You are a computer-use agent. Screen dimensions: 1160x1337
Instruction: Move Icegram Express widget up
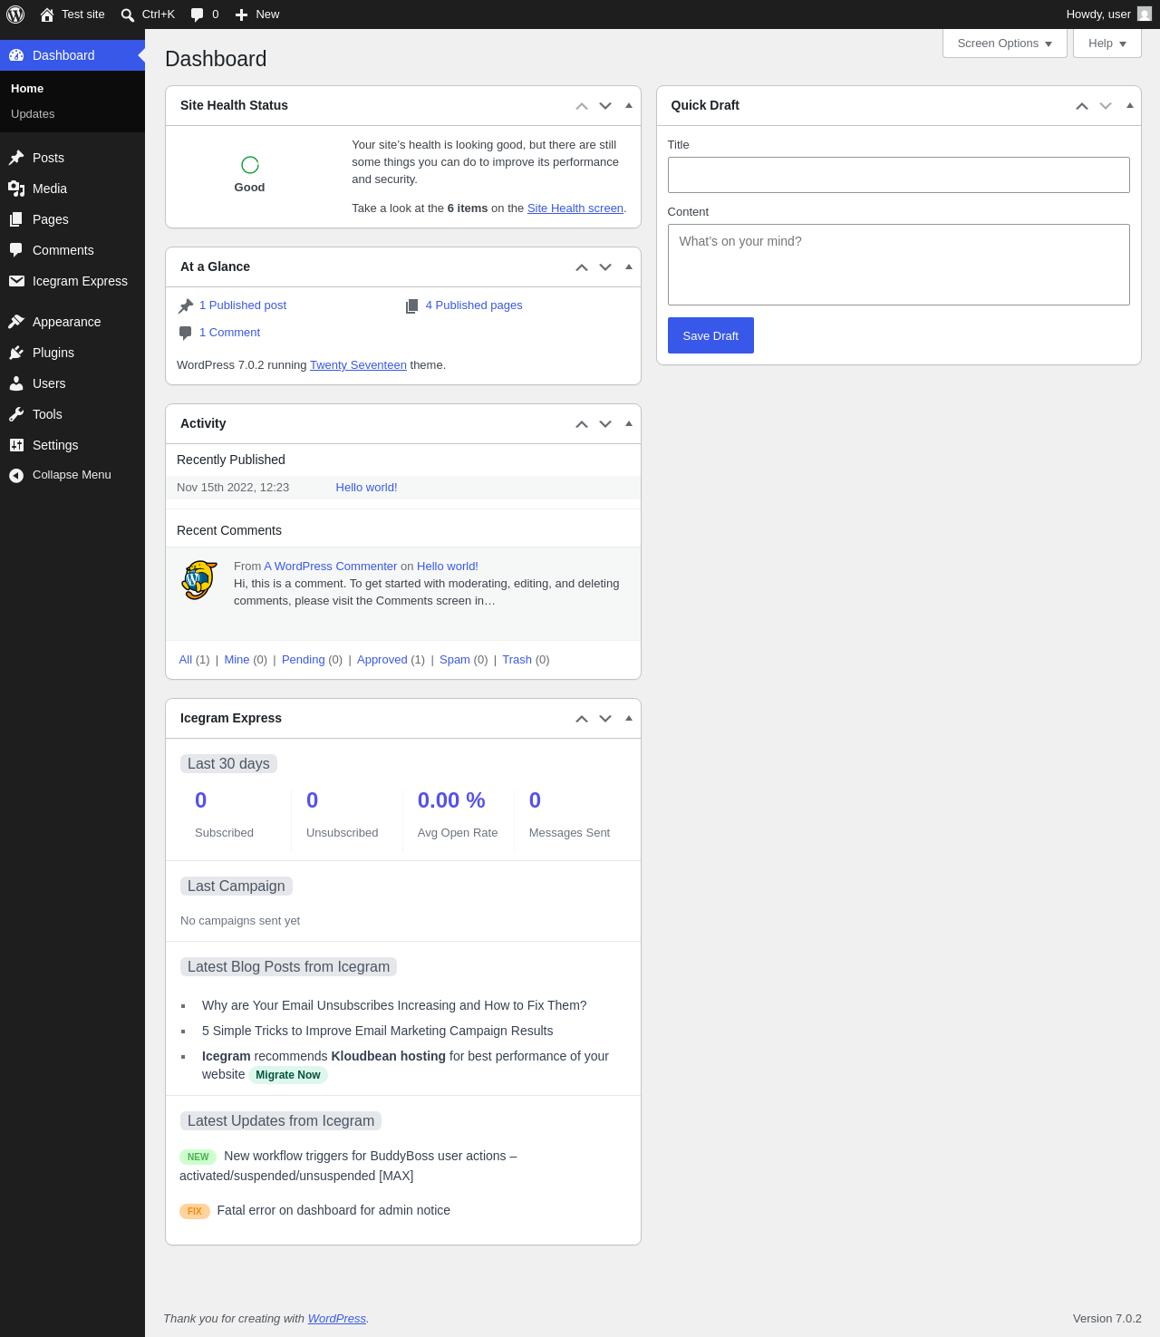[x=582, y=719]
